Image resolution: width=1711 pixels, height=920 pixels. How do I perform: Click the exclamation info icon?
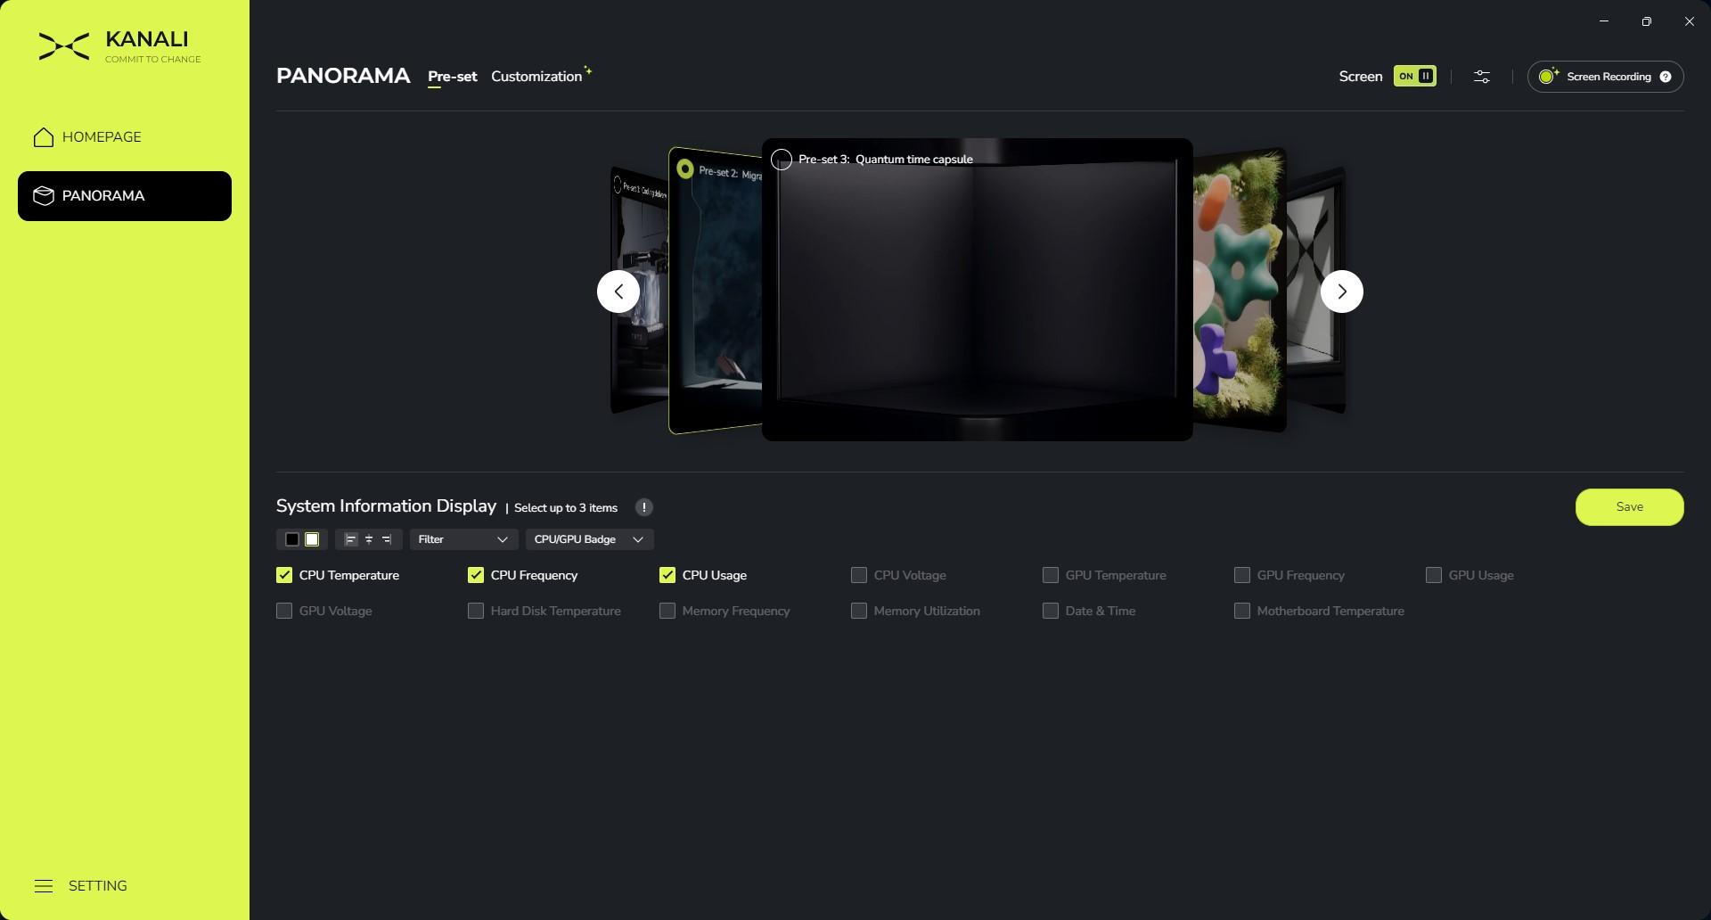point(643,507)
